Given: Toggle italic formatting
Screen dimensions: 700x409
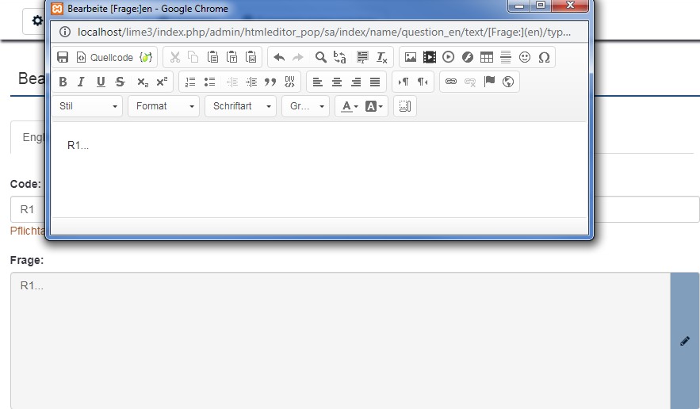Looking at the screenshot, I should tap(82, 82).
